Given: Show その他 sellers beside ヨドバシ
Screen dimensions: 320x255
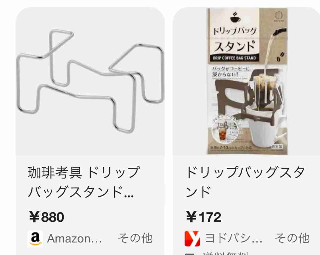Looking at the screenshot, I should coord(292,238).
